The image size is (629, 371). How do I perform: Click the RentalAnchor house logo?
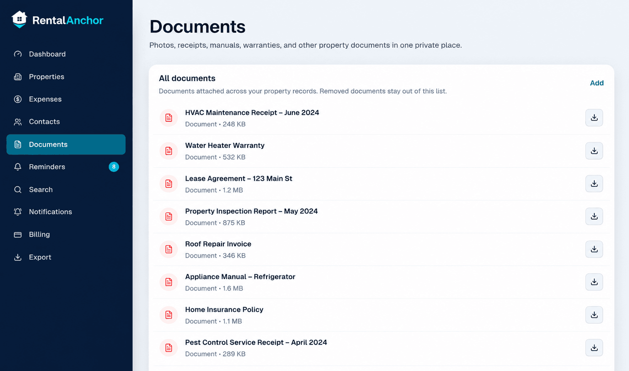pos(19,19)
